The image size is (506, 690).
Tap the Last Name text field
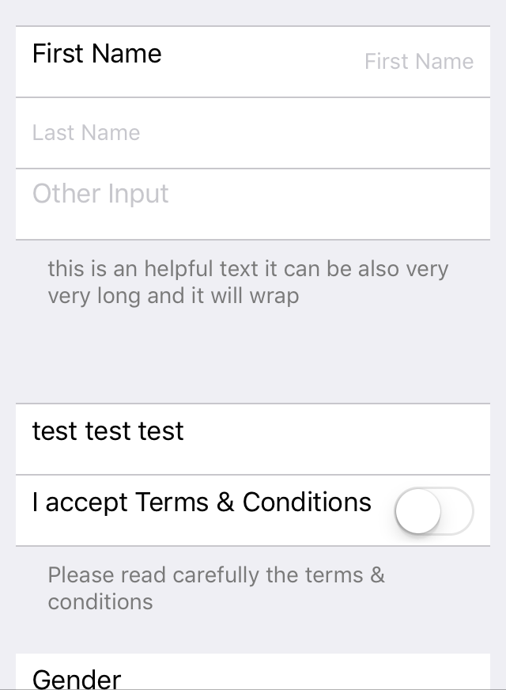coord(253,133)
